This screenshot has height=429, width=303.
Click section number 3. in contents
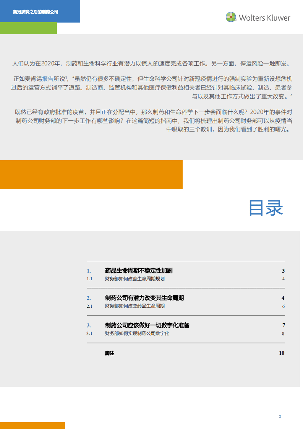click(x=89, y=325)
